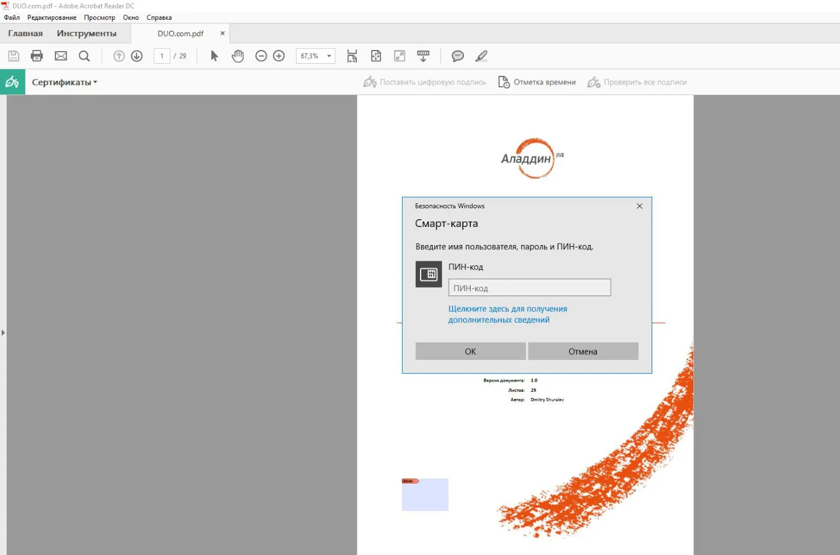
Task: Click the read mode keyboard icon
Action: pyautogui.click(x=423, y=56)
